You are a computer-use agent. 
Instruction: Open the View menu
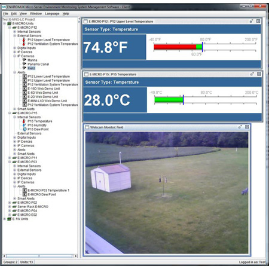point(23,14)
